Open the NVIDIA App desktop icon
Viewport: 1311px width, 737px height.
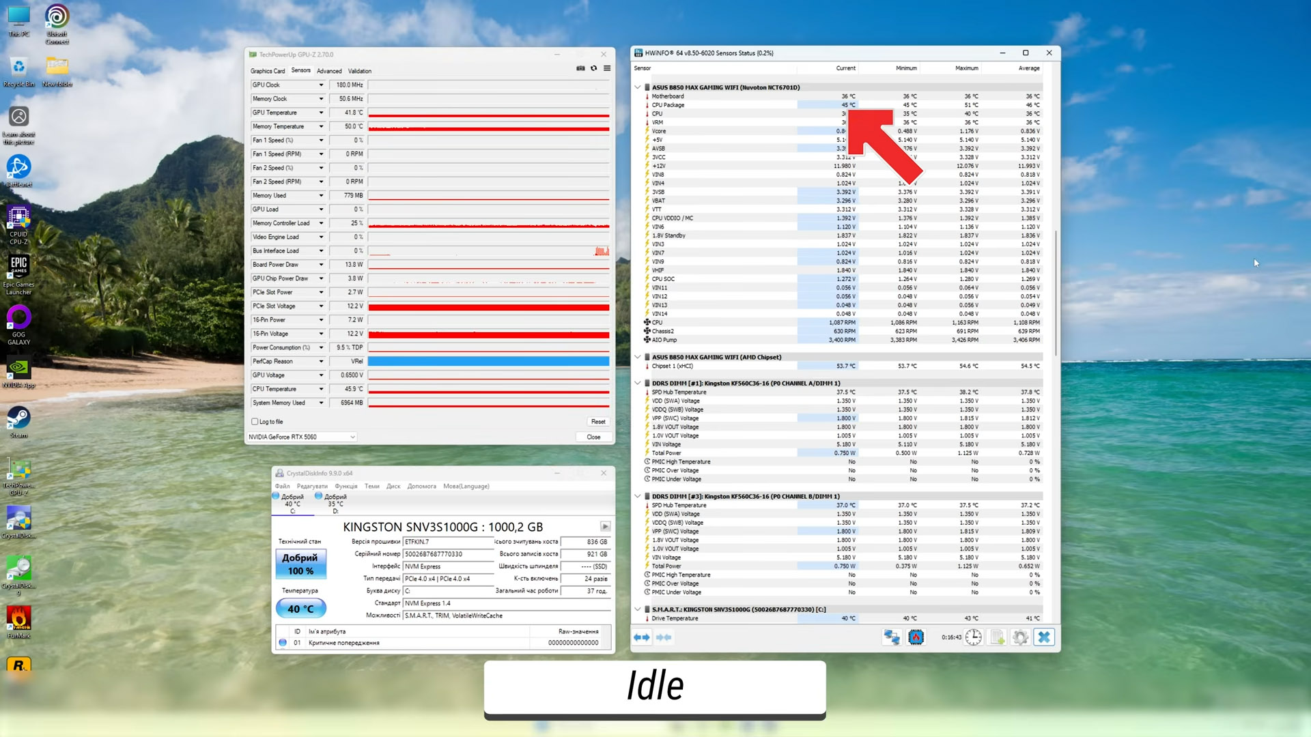click(x=19, y=373)
